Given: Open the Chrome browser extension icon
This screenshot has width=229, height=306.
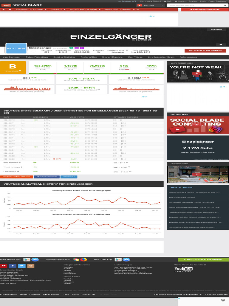Looking at the screenshot, I should (x=76, y=260).
